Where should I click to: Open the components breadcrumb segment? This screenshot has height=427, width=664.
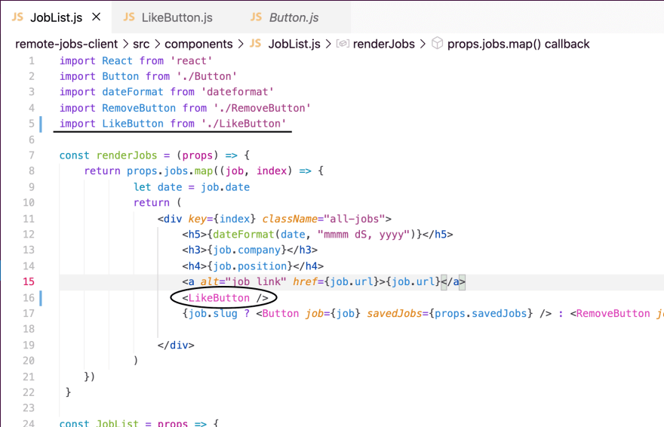pyautogui.click(x=198, y=44)
